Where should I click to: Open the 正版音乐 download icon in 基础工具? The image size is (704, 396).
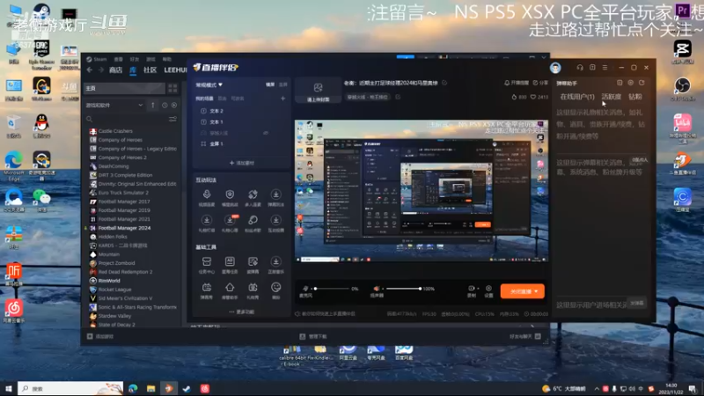pyautogui.click(x=275, y=261)
